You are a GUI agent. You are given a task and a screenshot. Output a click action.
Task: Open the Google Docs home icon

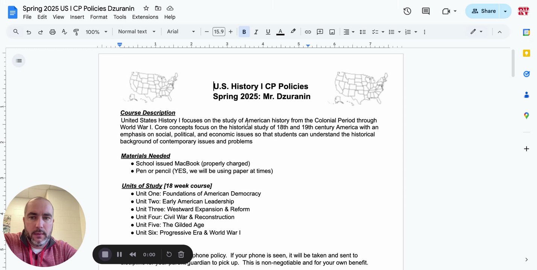pyautogui.click(x=13, y=12)
